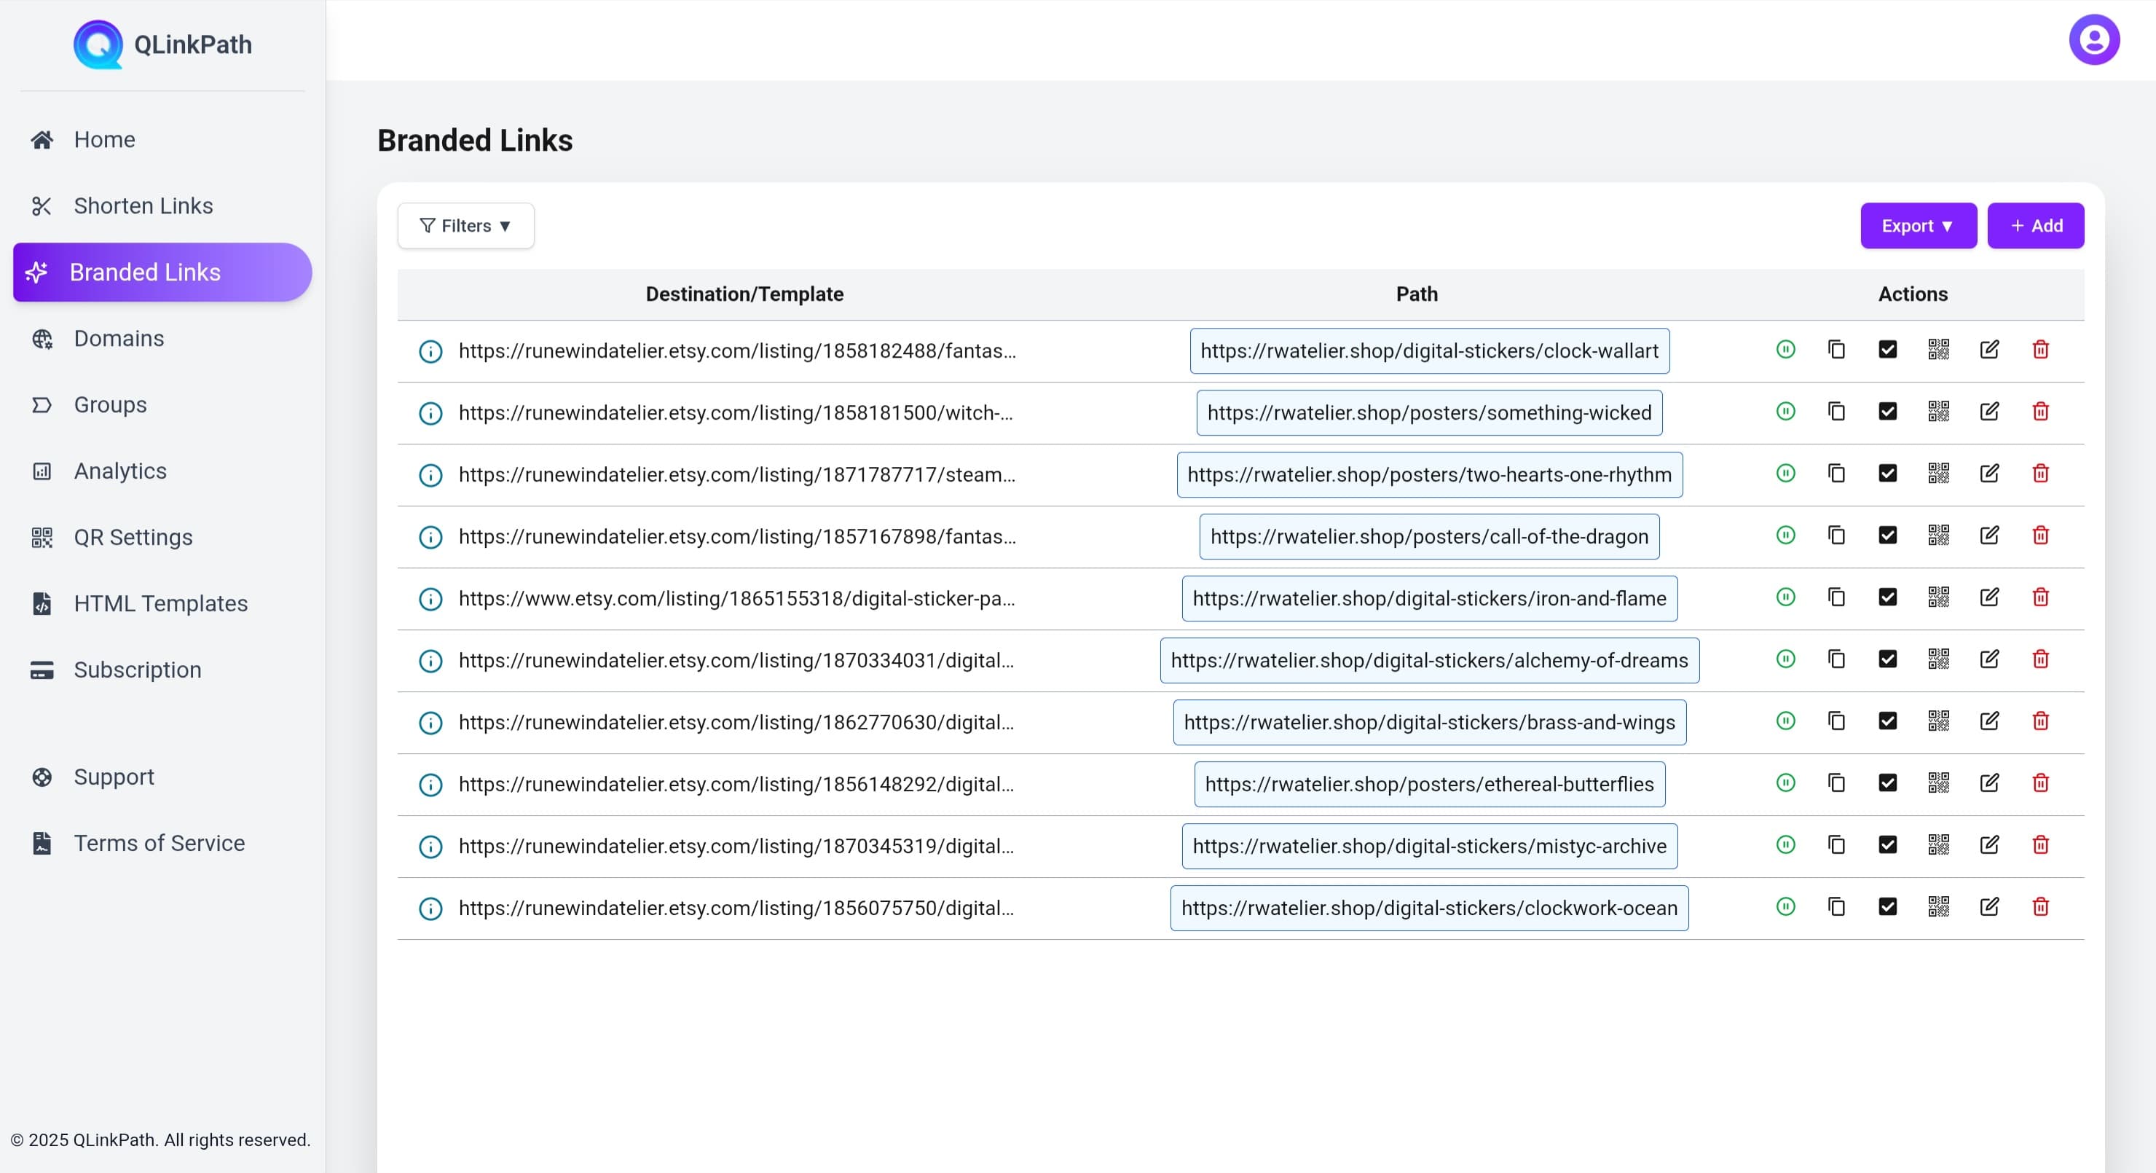This screenshot has height=1173, width=2156.
Task: Go to HTML Templates
Action: point(162,604)
